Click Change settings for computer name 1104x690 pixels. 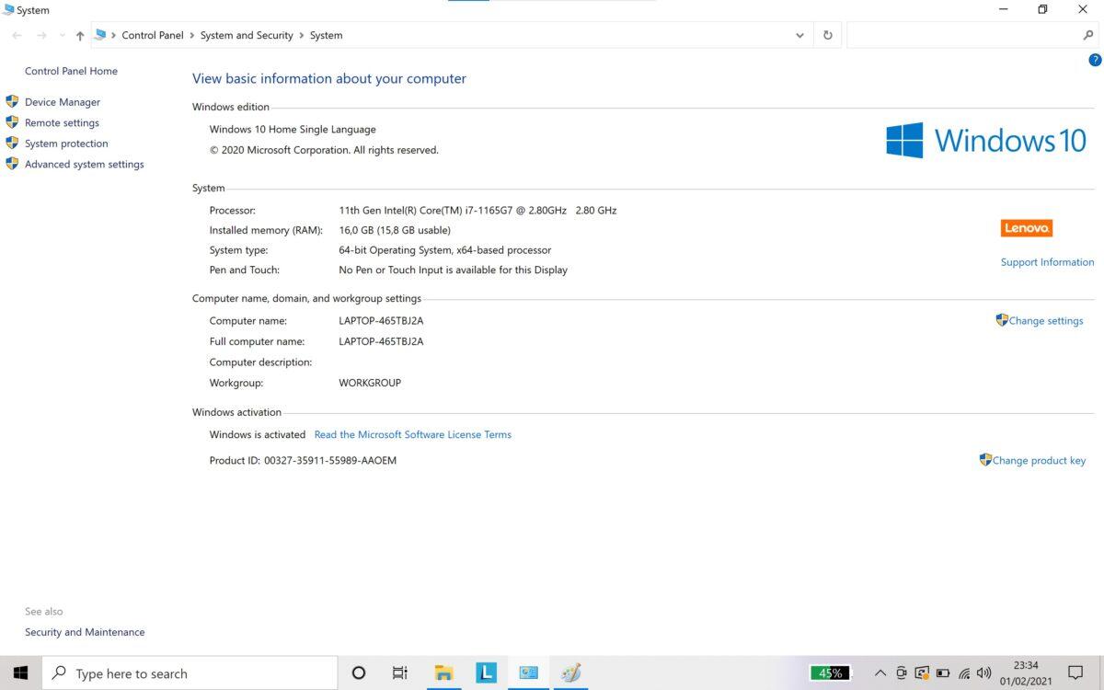1046,321
